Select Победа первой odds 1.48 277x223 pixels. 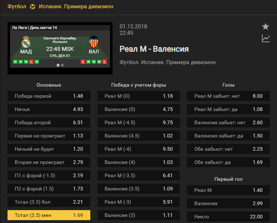click(49, 96)
